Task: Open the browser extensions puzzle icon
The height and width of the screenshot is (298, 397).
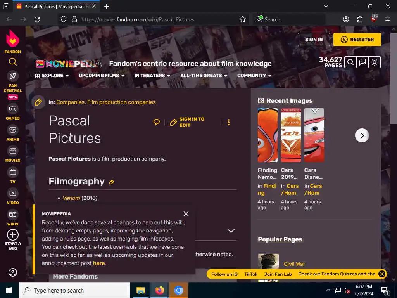Action: (360, 19)
